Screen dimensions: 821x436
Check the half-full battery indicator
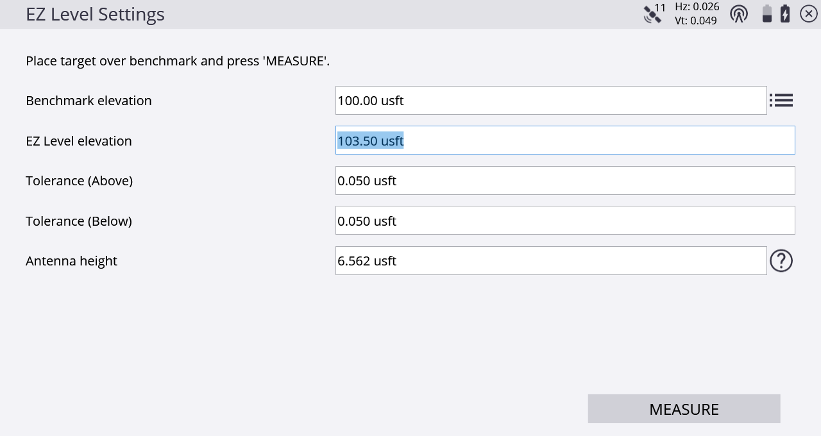[766, 13]
